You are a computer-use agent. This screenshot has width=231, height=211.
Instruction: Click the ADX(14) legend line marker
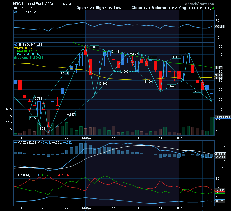pos(16,175)
